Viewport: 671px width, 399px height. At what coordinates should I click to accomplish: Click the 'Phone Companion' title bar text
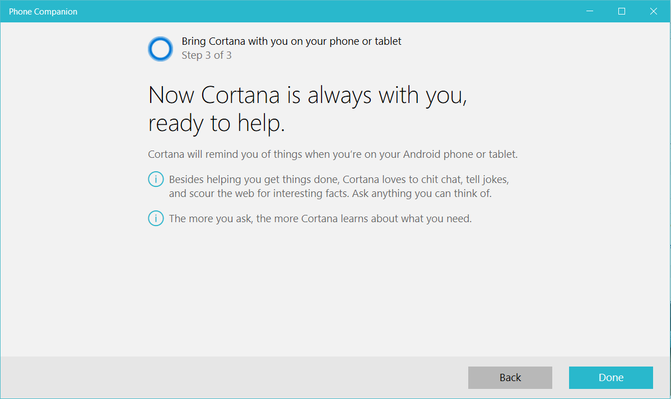[43, 12]
